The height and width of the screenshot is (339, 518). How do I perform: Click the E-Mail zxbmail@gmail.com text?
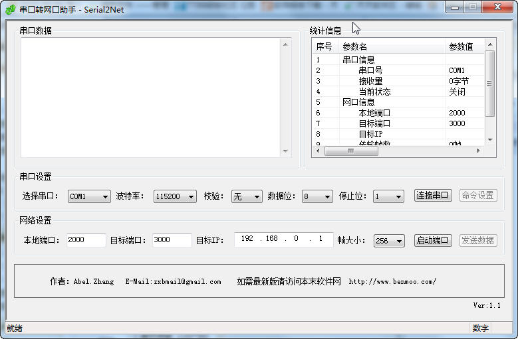173,281
